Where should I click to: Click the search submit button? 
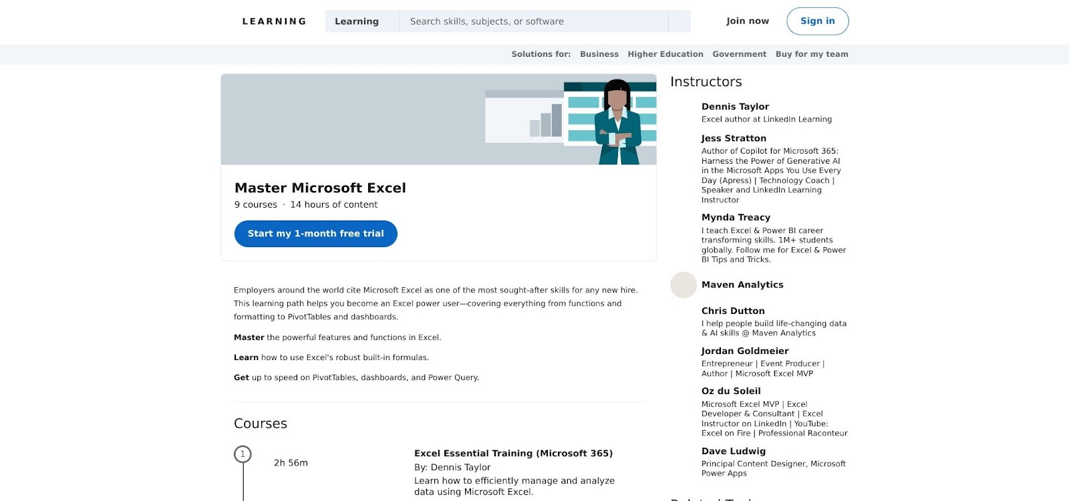[x=679, y=21]
